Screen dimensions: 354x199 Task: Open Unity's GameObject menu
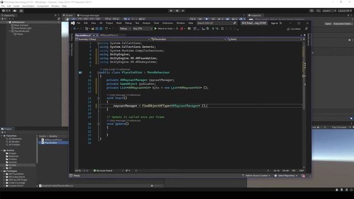(x=28, y=6)
